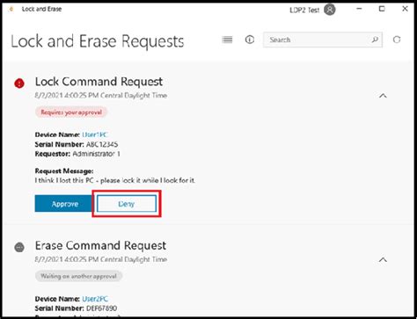
Task: Open the User2PC device link
Action: (95, 299)
